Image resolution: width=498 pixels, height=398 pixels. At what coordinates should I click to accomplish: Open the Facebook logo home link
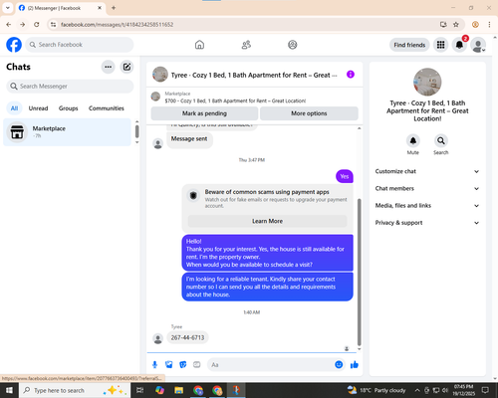pos(14,45)
